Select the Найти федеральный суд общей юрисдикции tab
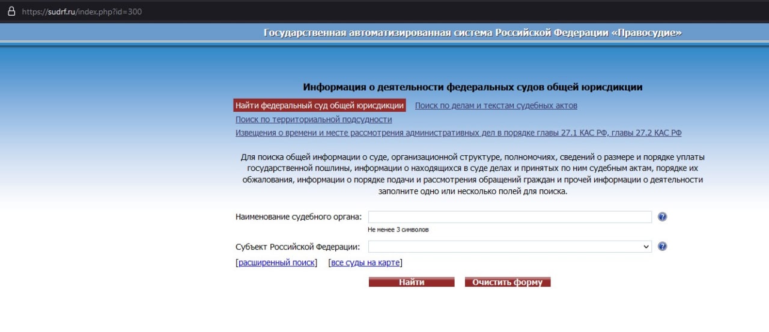The height and width of the screenshot is (332, 769). pyautogui.click(x=320, y=105)
